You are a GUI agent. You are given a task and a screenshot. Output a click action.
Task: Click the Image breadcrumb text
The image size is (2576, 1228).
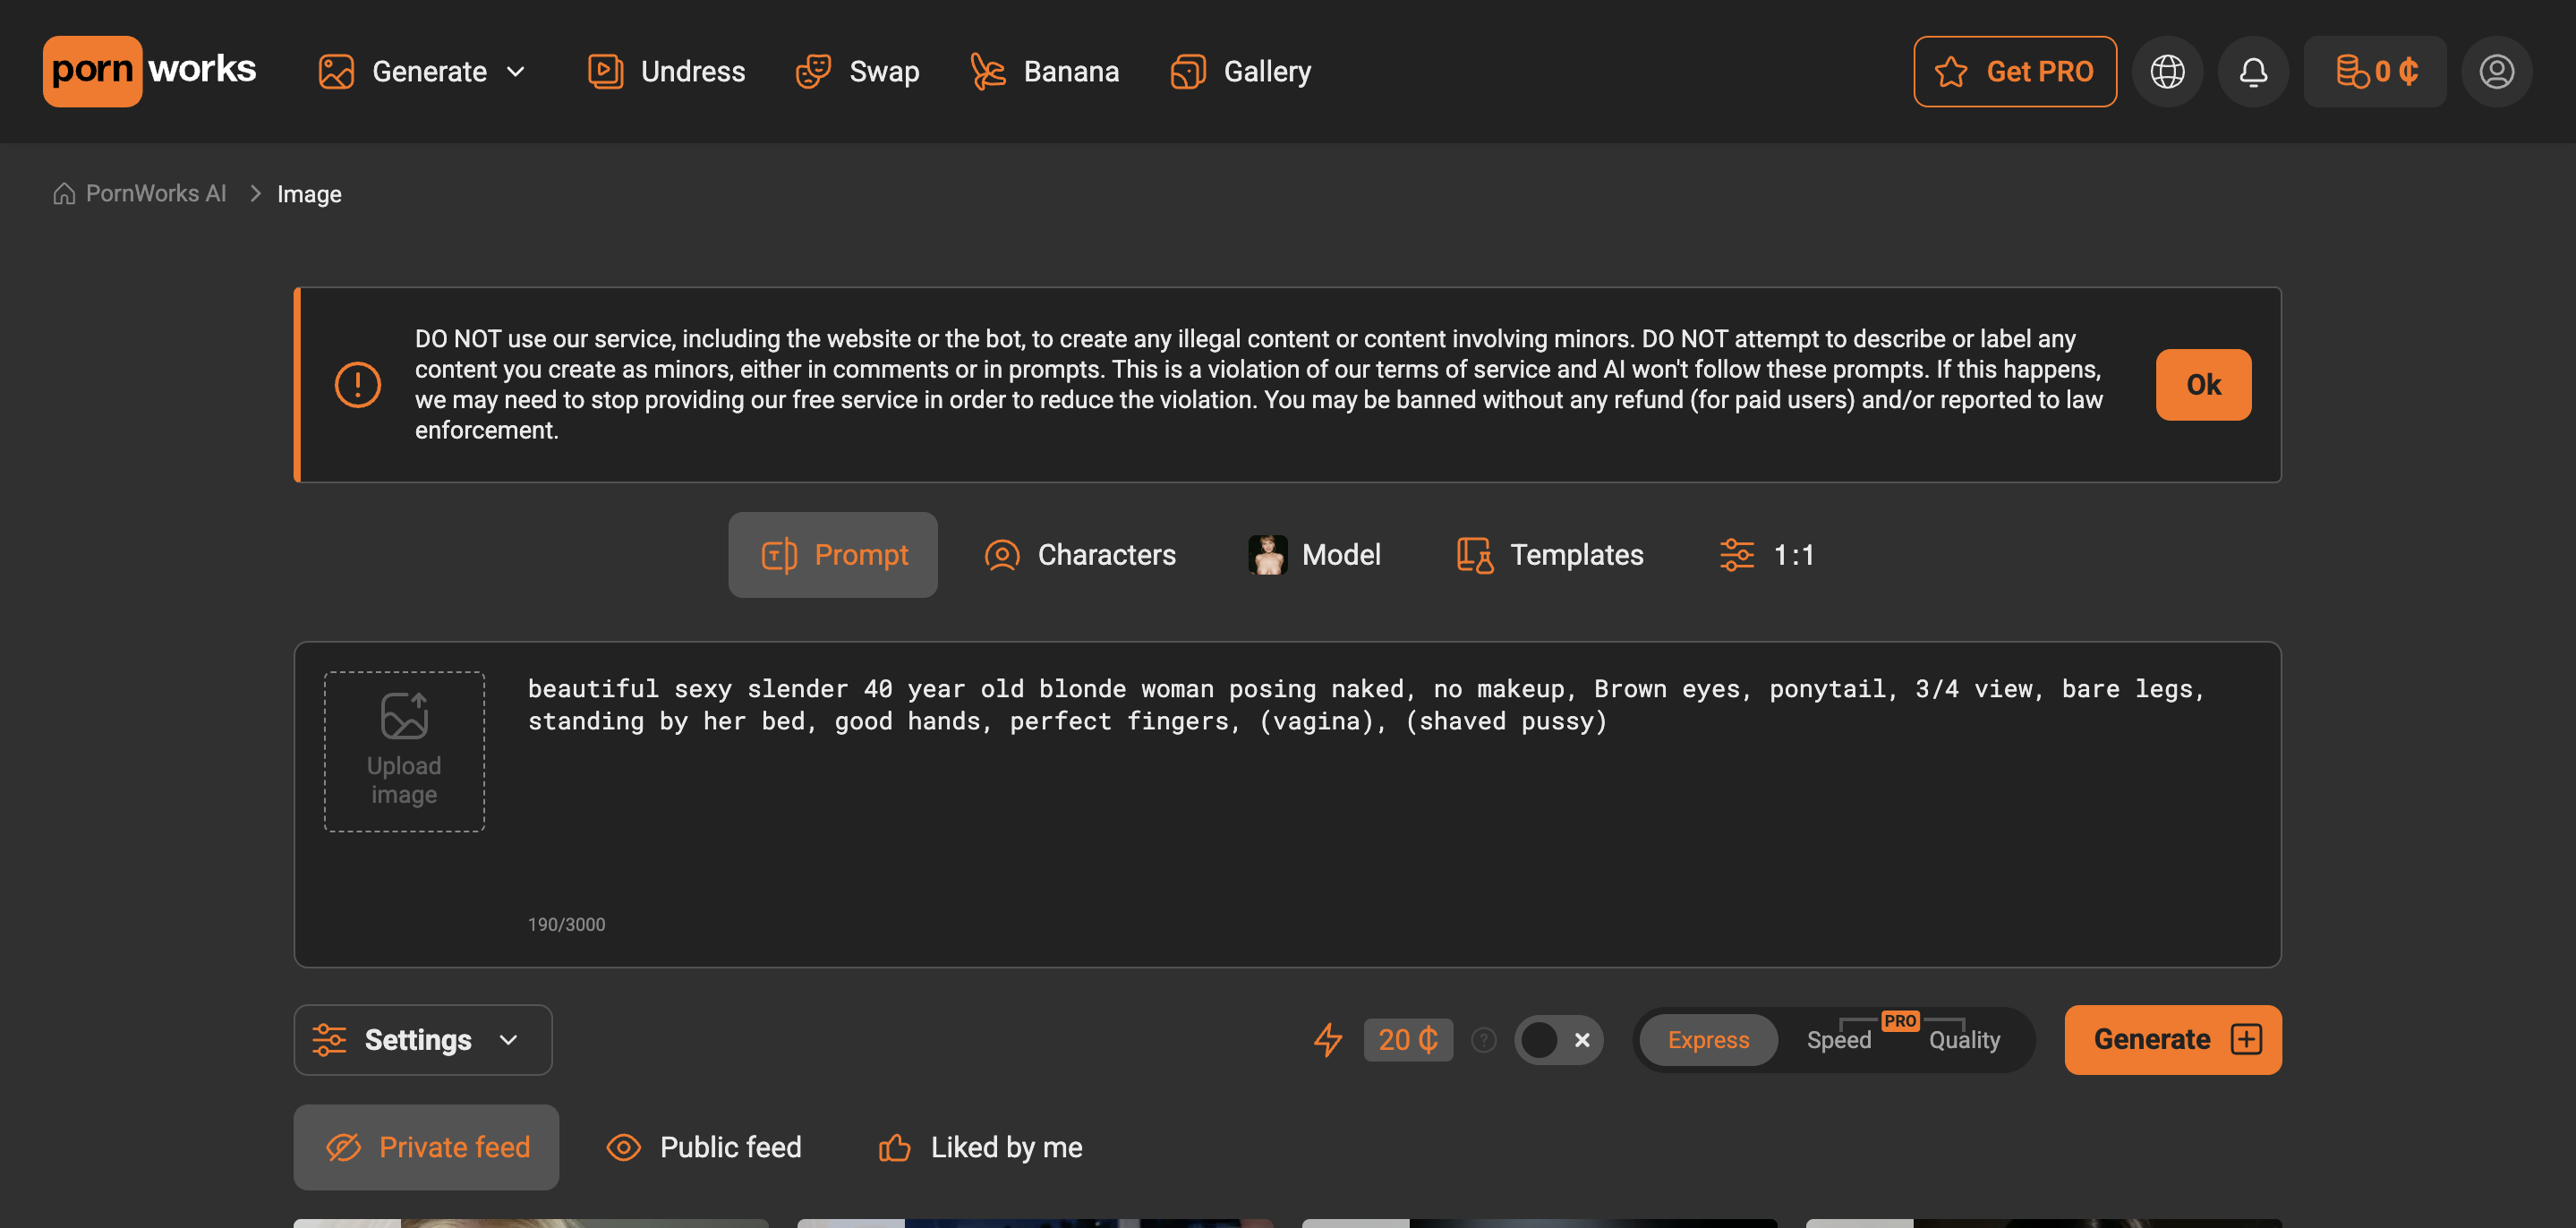point(309,194)
